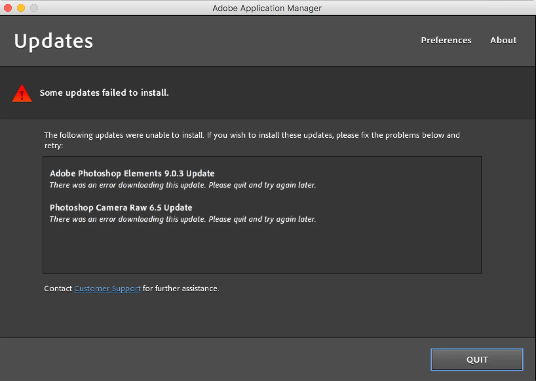Click error text under Photoshop Elements 9.0.3 Update
Image resolution: width=536 pixels, height=381 pixels.
[x=183, y=185]
